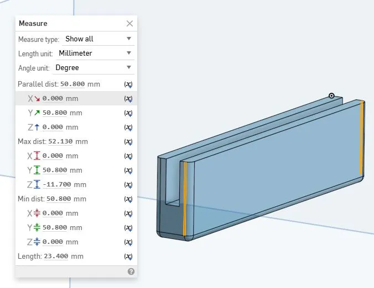Click the circular point marker atop the model

[331, 96]
